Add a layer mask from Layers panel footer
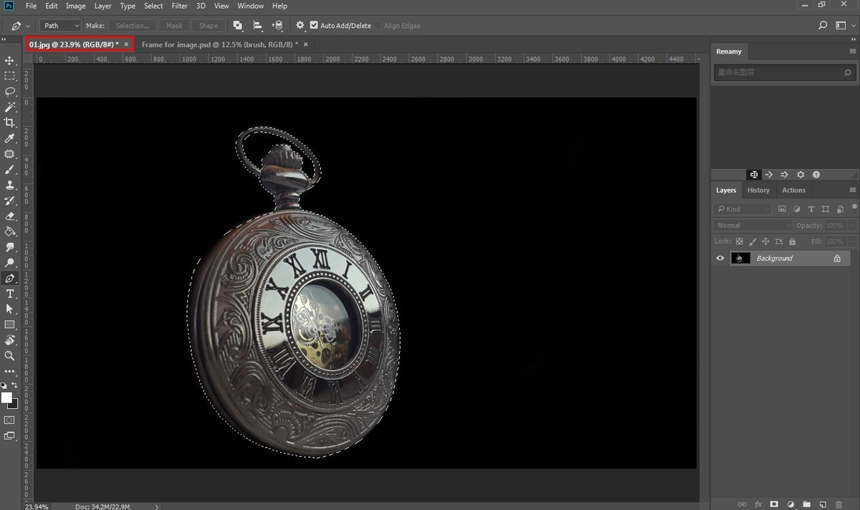Screen dimensions: 860x510 pyautogui.click(x=774, y=504)
